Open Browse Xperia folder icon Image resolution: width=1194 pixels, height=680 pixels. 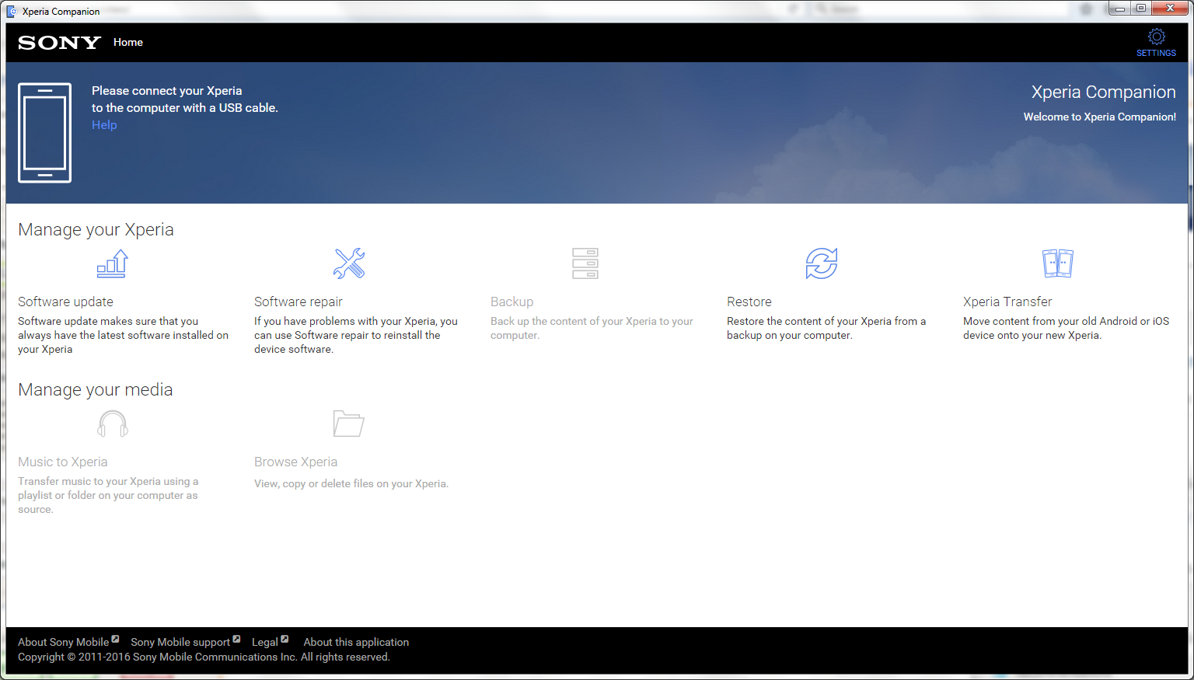pyautogui.click(x=348, y=424)
